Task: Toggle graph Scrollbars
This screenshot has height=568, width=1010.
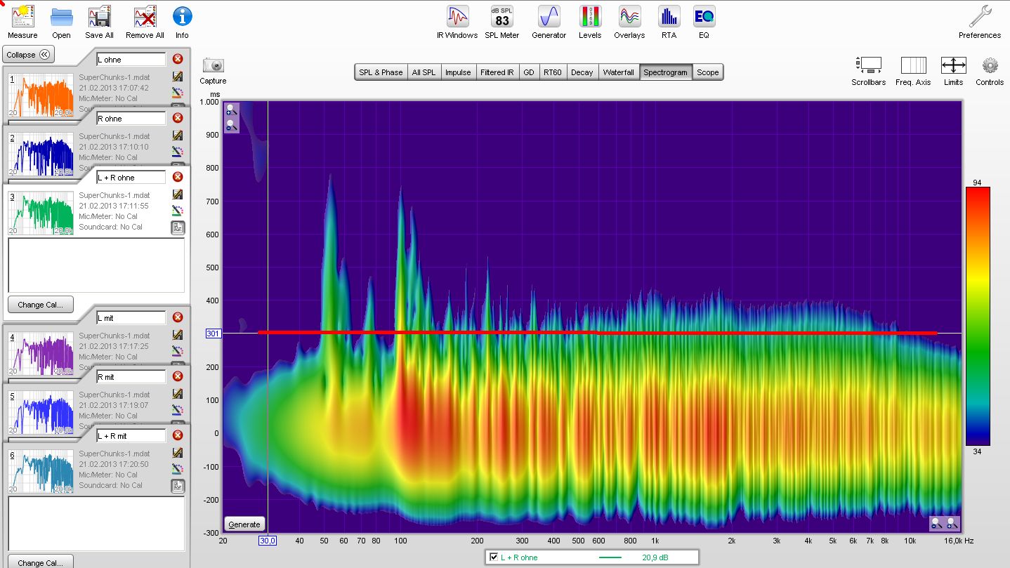Action: [x=869, y=71]
